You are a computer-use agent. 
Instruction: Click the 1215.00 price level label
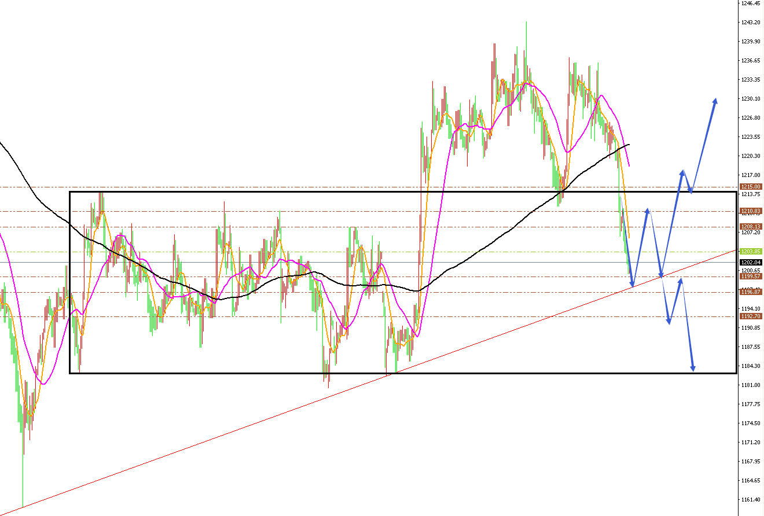click(x=751, y=187)
